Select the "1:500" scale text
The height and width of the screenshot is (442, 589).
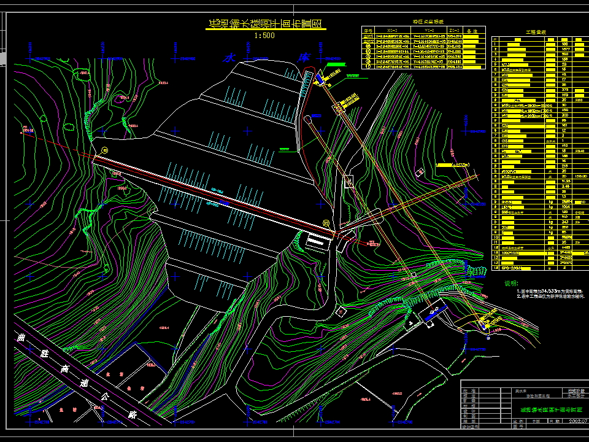pos(264,36)
